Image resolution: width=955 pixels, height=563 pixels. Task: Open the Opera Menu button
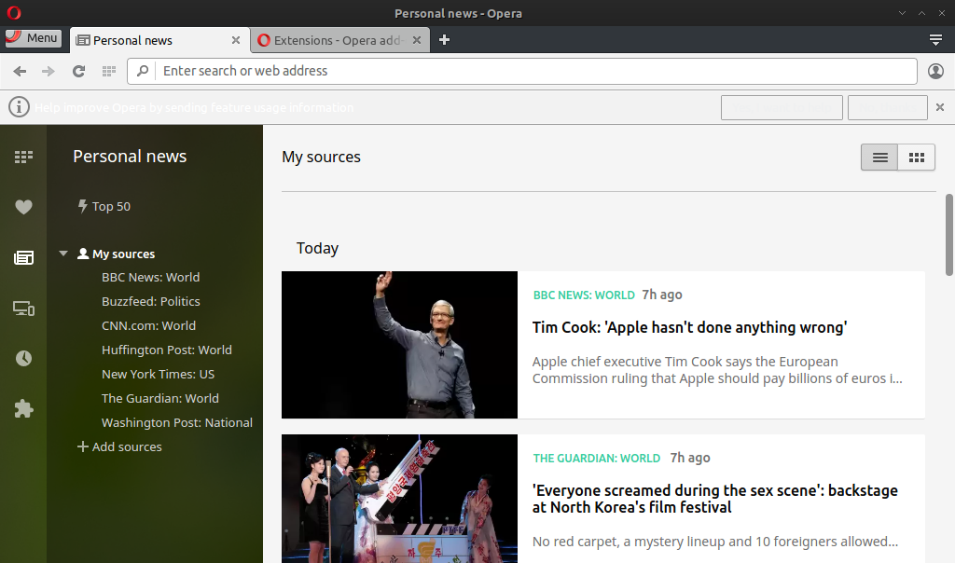tap(34, 37)
